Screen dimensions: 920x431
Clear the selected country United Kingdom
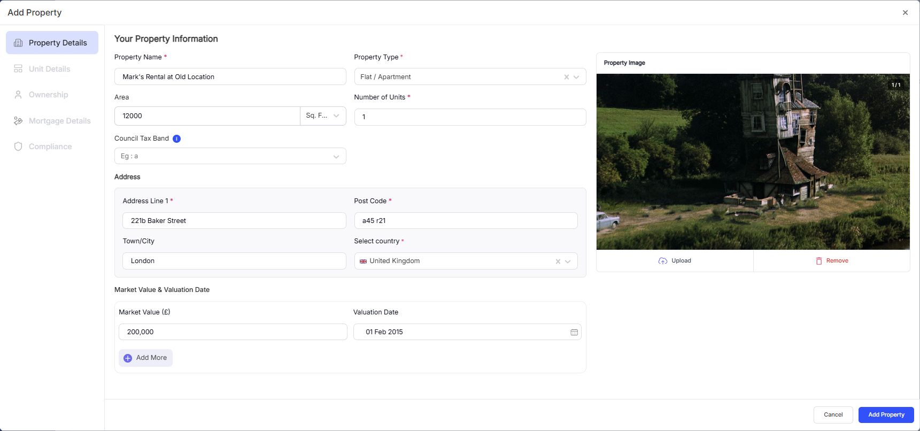coord(558,261)
